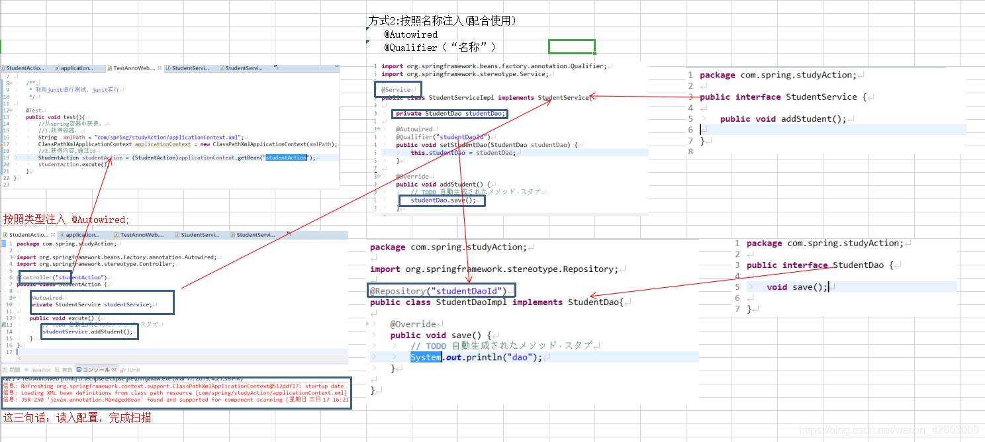Show hidden tabs list in upper editor
Image resolution: width=985 pixels, height=442 pixels.
click(x=277, y=68)
